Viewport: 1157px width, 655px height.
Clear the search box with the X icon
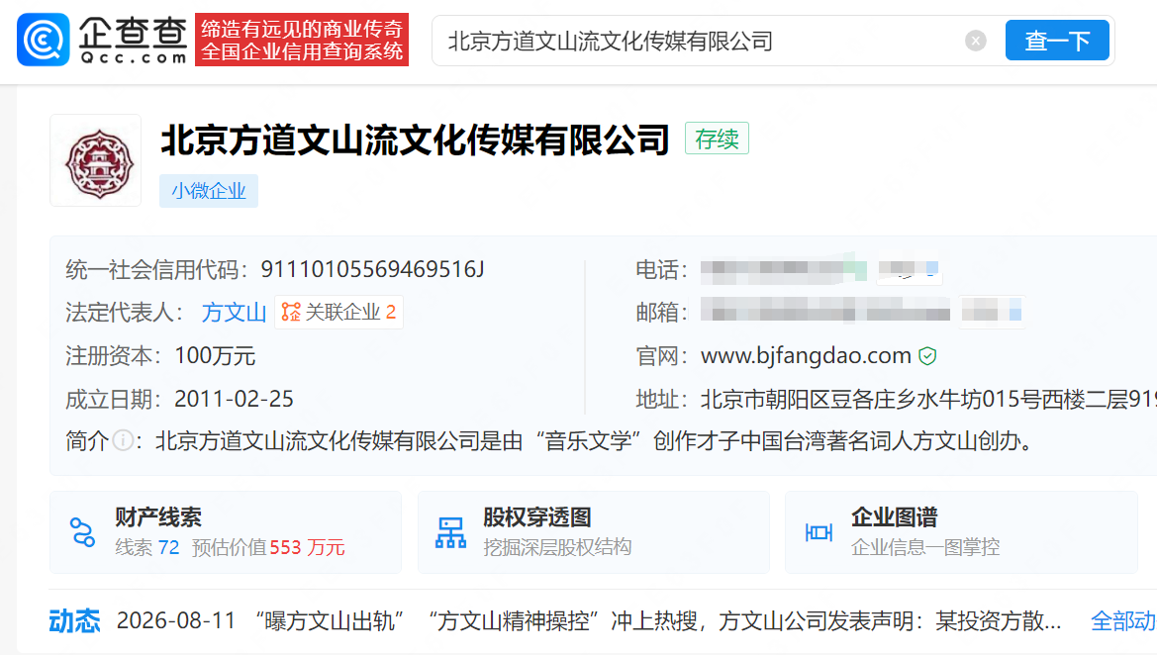pos(976,41)
